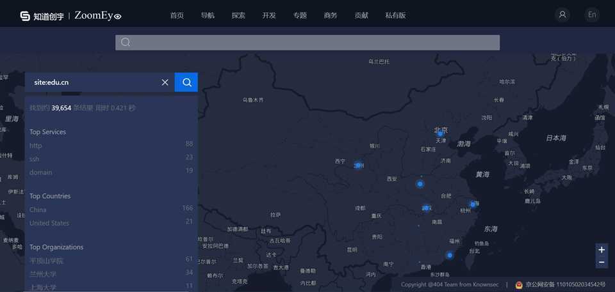Click the 京公网安备 11010502034542号 link
The image size is (615, 292).
(565, 284)
